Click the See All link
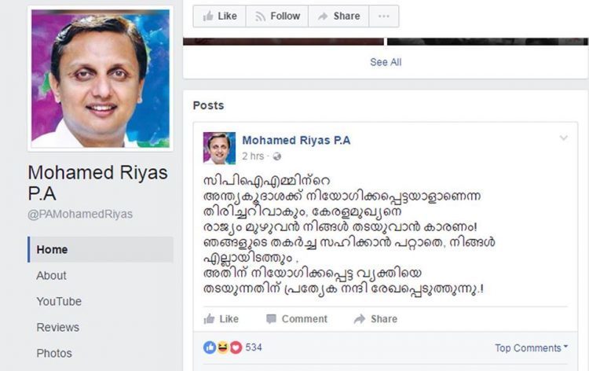This screenshot has height=371, width=589. click(386, 62)
